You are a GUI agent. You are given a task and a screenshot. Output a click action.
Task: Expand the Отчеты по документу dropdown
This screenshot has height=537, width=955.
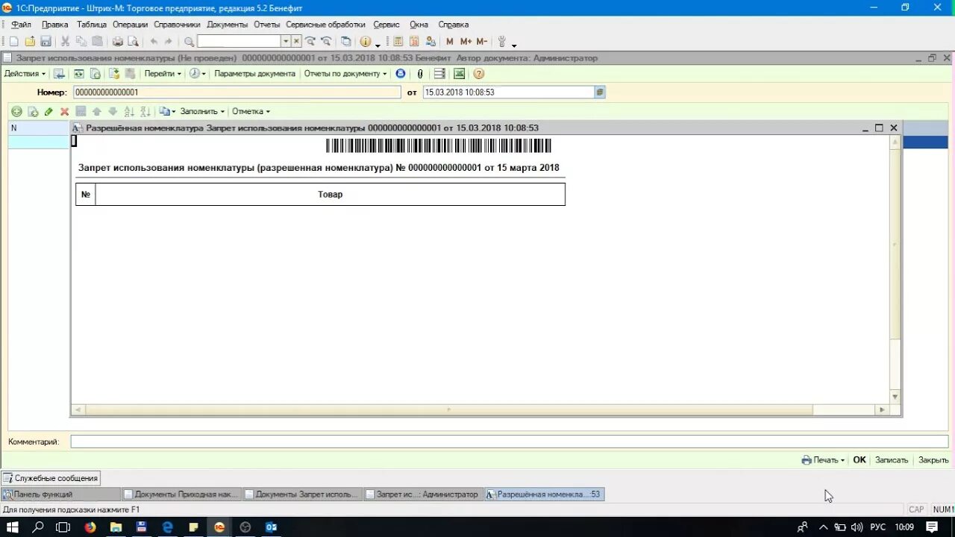point(345,74)
